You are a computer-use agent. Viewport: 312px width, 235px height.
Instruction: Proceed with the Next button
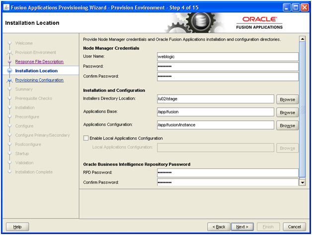(x=242, y=227)
